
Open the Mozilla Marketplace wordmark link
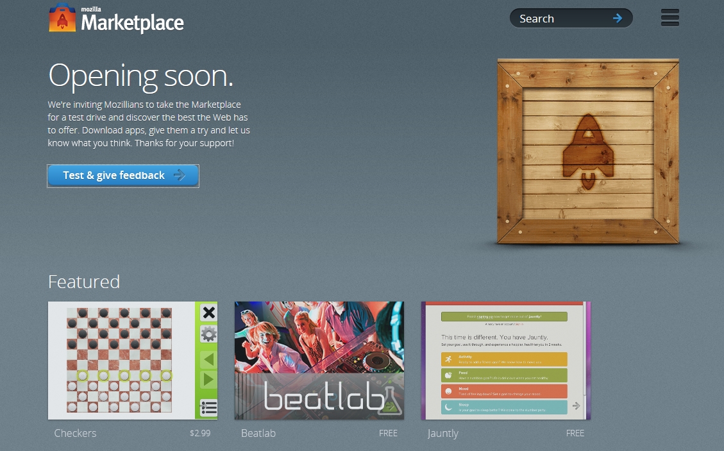point(132,19)
